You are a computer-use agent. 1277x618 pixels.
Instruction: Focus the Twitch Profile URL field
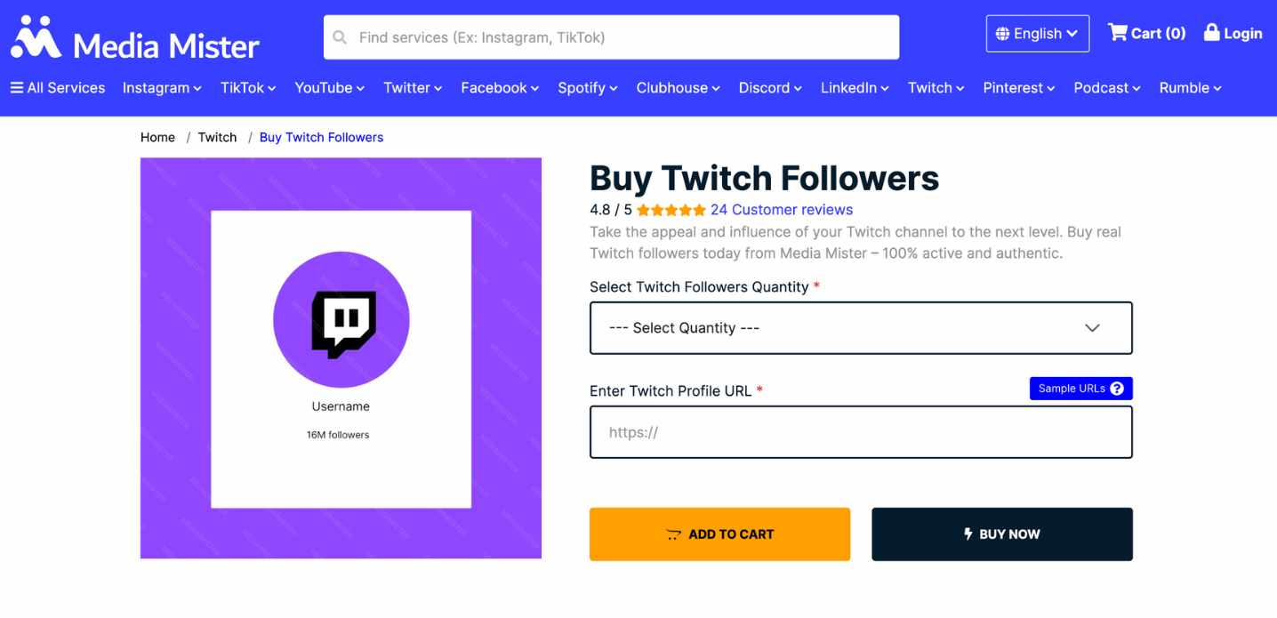point(861,432)
